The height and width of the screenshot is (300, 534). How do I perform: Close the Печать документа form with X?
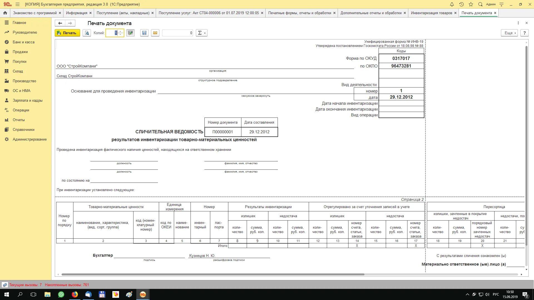pos(526,23)
